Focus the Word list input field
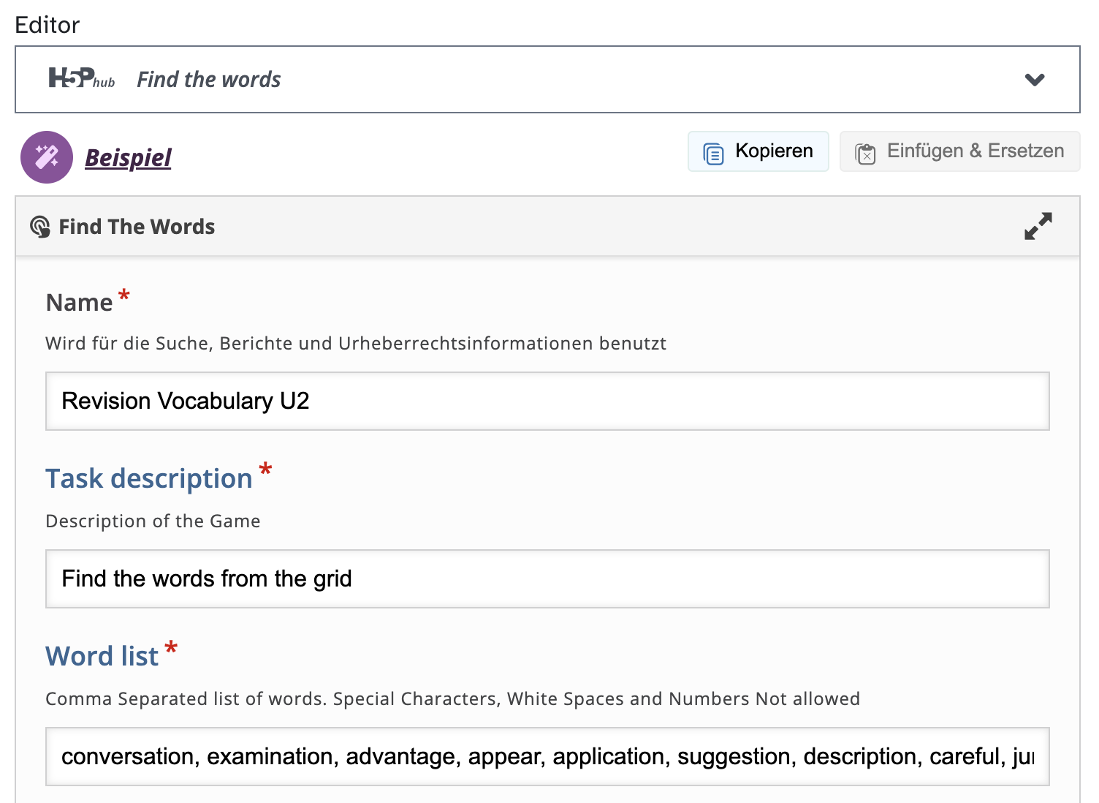 tap(547, 757)
